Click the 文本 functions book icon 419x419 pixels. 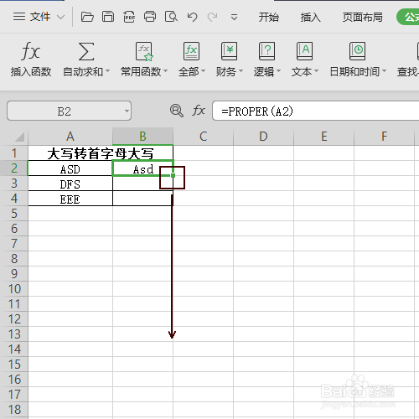click(304, 51)
